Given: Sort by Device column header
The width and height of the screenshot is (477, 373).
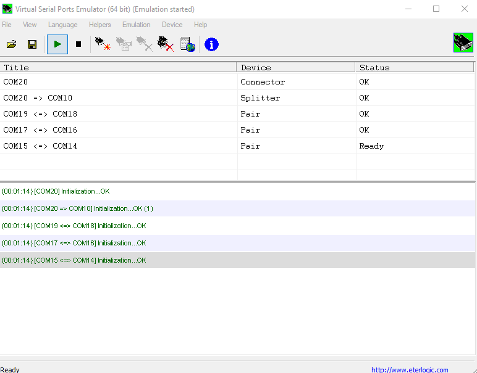Looking at the screenshot, I should point(296,67).
